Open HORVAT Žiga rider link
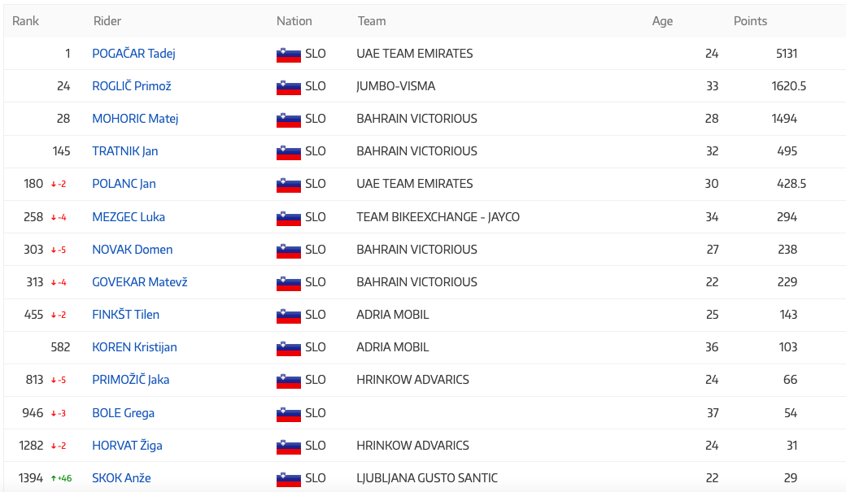846x492 pixels. [x=127, y=446]
